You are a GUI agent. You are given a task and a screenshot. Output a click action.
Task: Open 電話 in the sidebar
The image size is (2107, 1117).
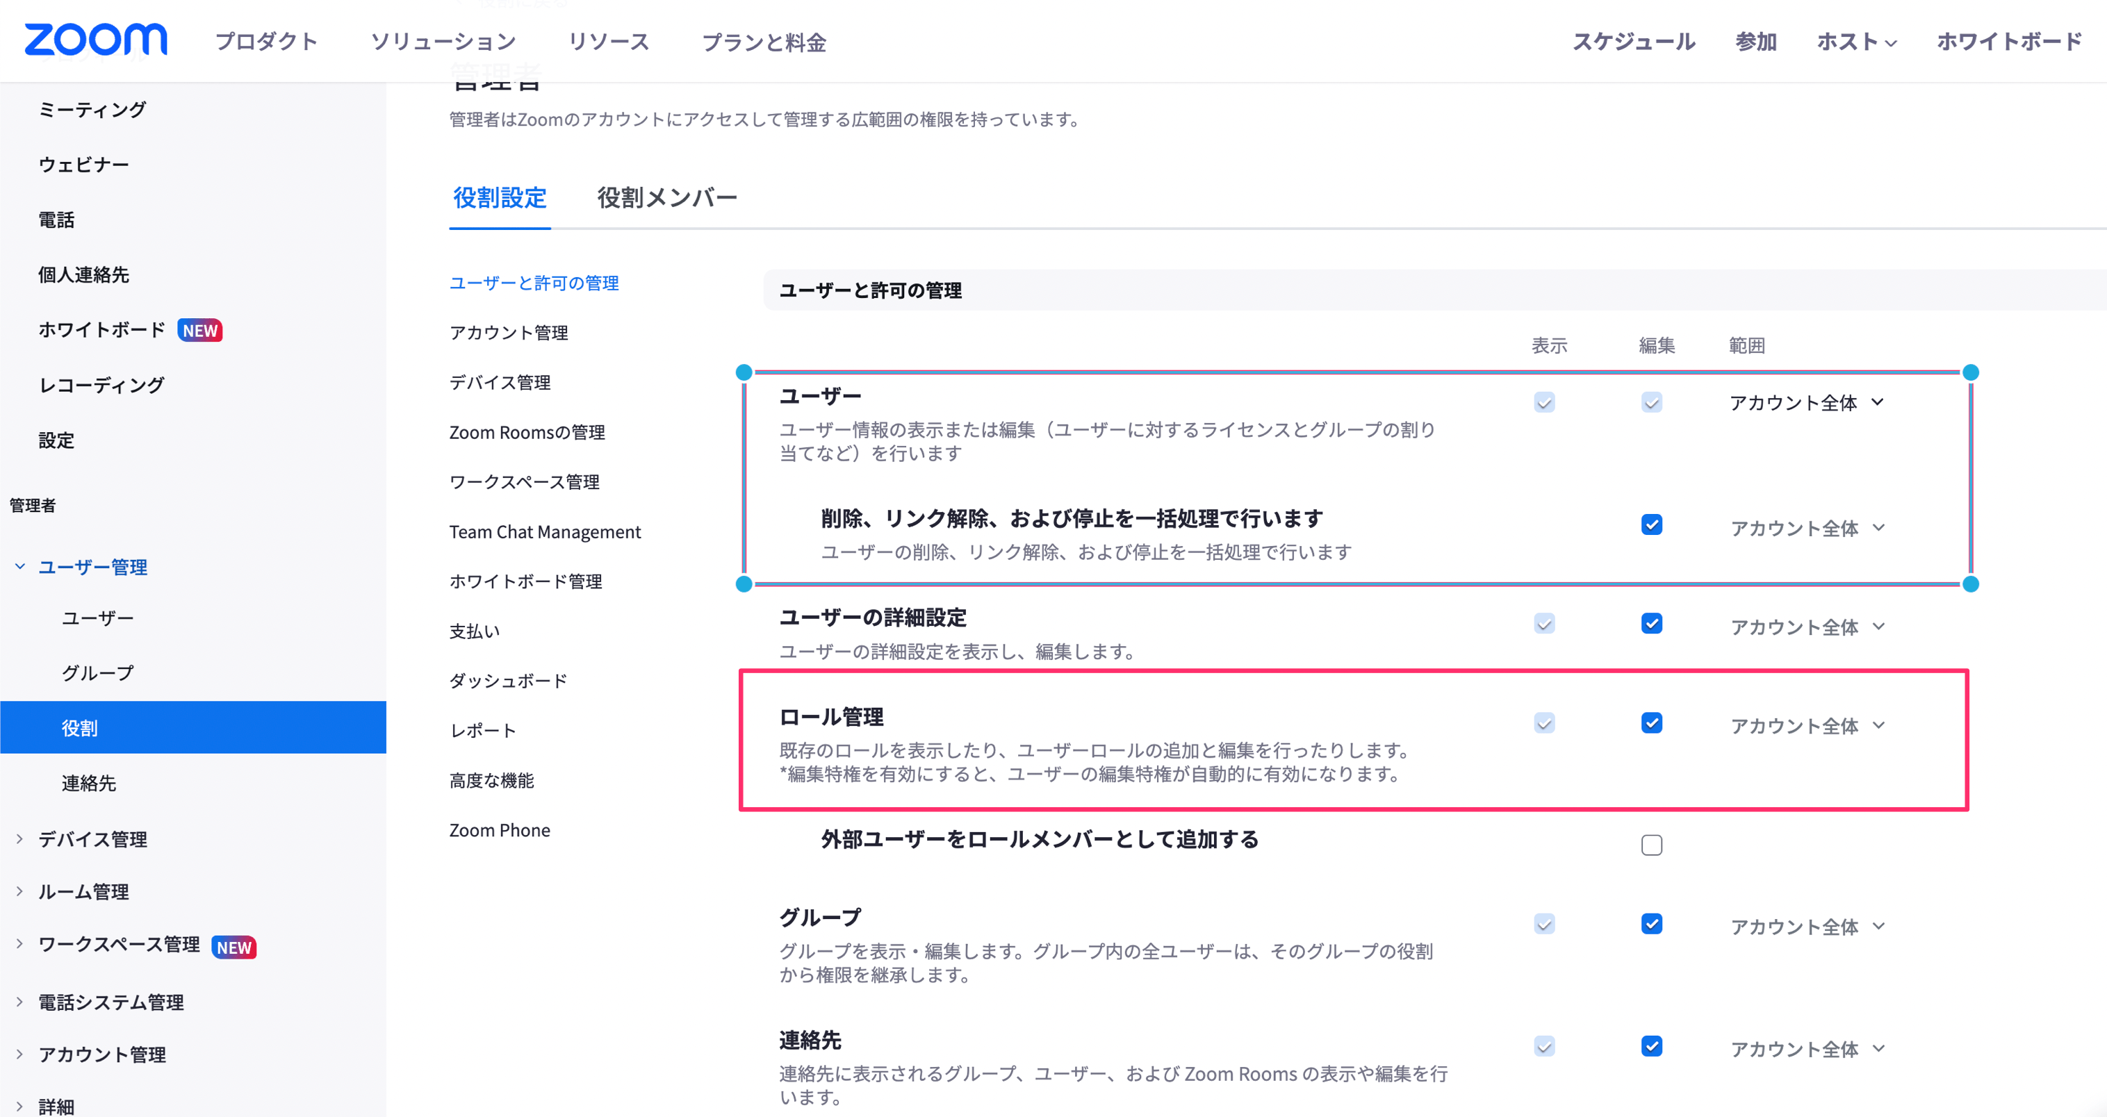[x=56, y=220]
